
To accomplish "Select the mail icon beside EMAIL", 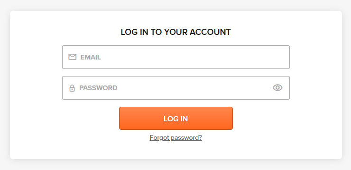I will coord(72,57).
